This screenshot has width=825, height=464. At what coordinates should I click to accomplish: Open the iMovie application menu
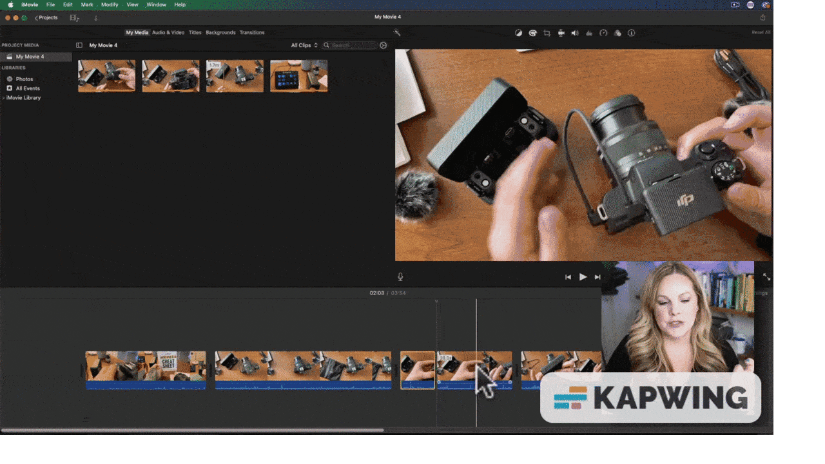pyautogui.click(x=29, y=5)
